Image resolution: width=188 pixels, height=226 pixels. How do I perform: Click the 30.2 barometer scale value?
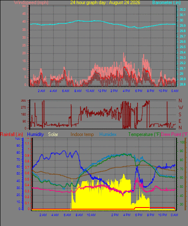tap(183, 9)
